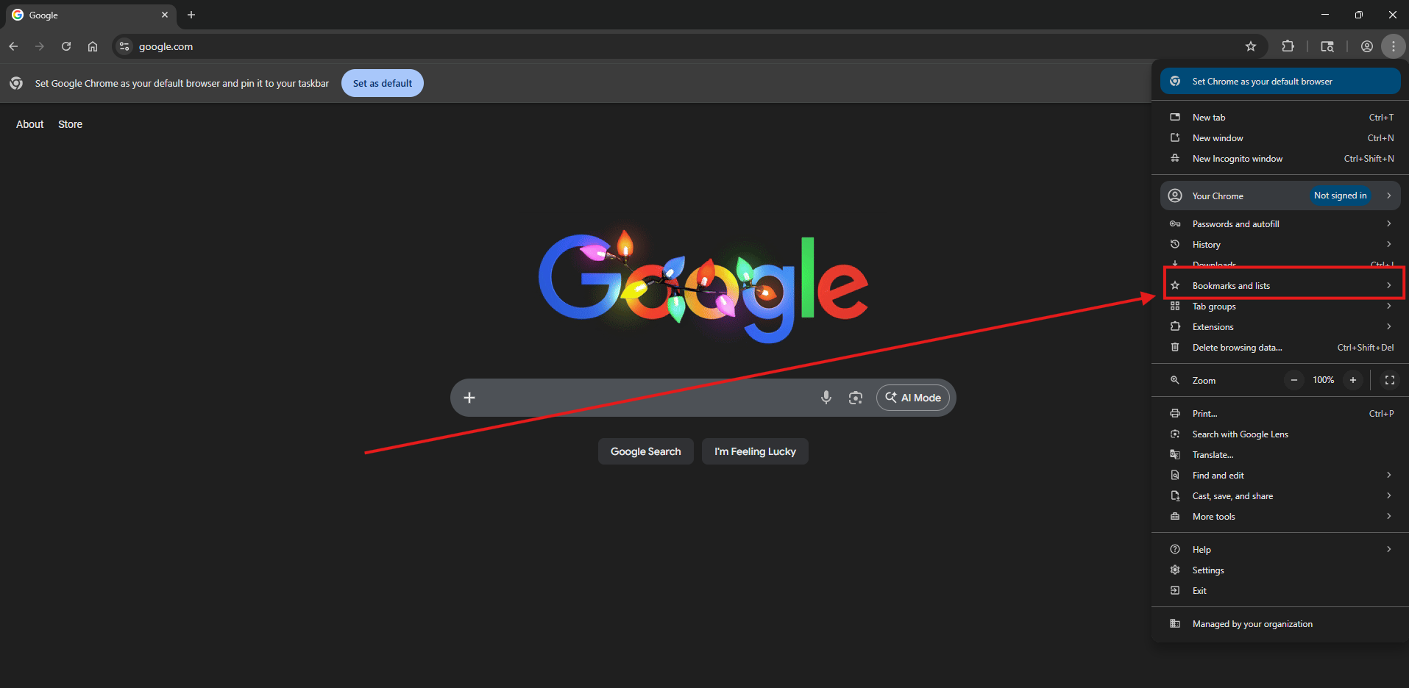
Task: Click the plus icon in search box
Action: [469, 398]
